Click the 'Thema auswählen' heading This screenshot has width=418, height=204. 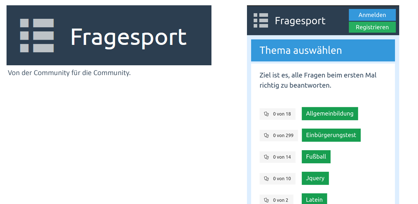(300, 50)
